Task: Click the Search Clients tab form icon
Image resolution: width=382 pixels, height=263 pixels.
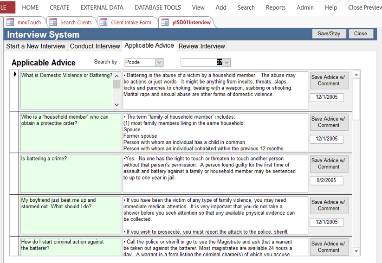Action: (x=53, y=22)
